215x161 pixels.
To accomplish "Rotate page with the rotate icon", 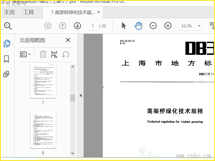I will click(66, 54).
